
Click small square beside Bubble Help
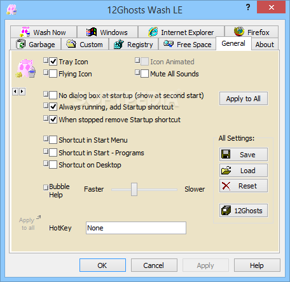tap(46, 188)
